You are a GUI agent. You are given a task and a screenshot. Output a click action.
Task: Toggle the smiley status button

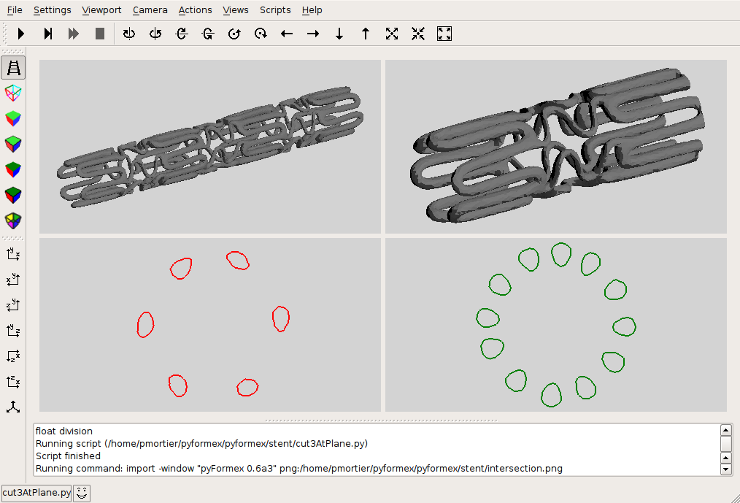point(82,493)
